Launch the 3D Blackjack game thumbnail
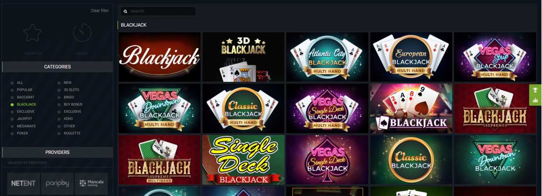The height and width of the screenshot is (196, 542). tap(243, 57)
